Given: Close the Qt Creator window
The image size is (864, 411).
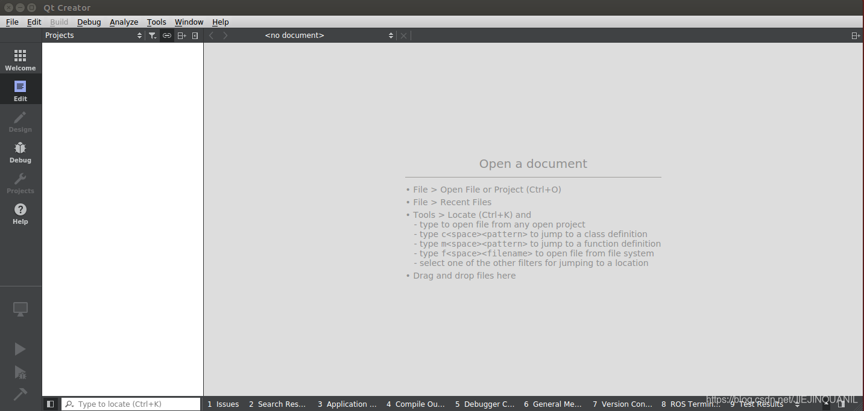Looking at the screenshot, I should 8,8.
